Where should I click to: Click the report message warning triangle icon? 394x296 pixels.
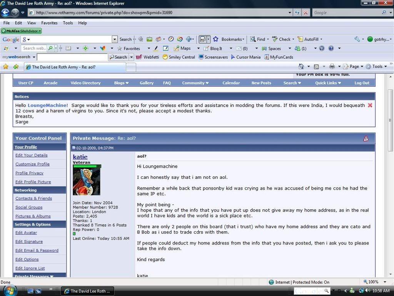pyautogui.click(x=366, y=138)
